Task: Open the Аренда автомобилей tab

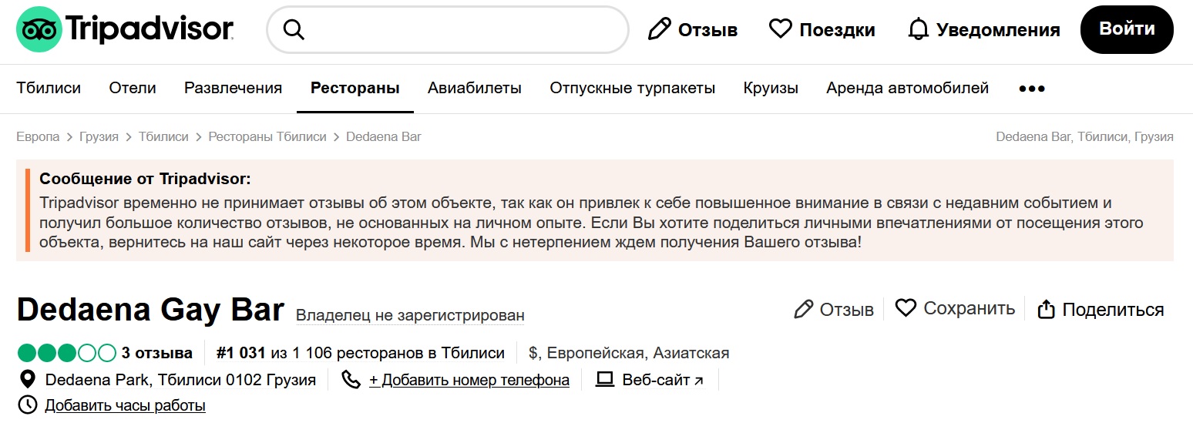Action: [908, 88]
